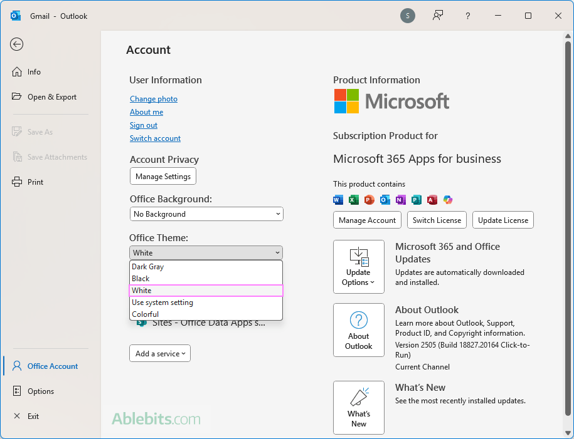The image size is (574, 439).
Task: Go back using the back arrow icon
Action: point(16,44)
